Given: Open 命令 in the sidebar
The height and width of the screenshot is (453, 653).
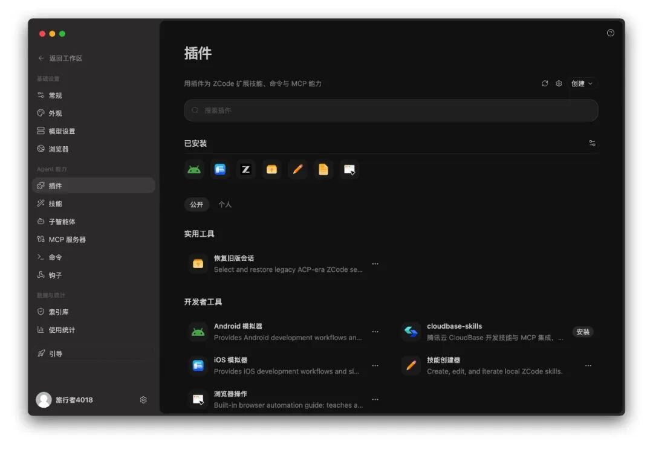Looking at the screenshot, I should [x=93, y=257].
